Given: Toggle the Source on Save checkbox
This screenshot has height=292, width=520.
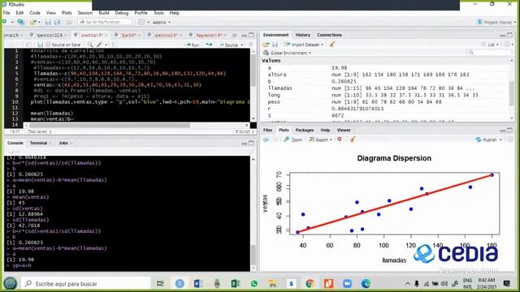Looking at the screenshot, I should (49, 45).
